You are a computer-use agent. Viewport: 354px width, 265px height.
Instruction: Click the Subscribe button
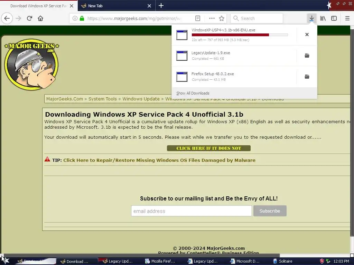(270, 211)
